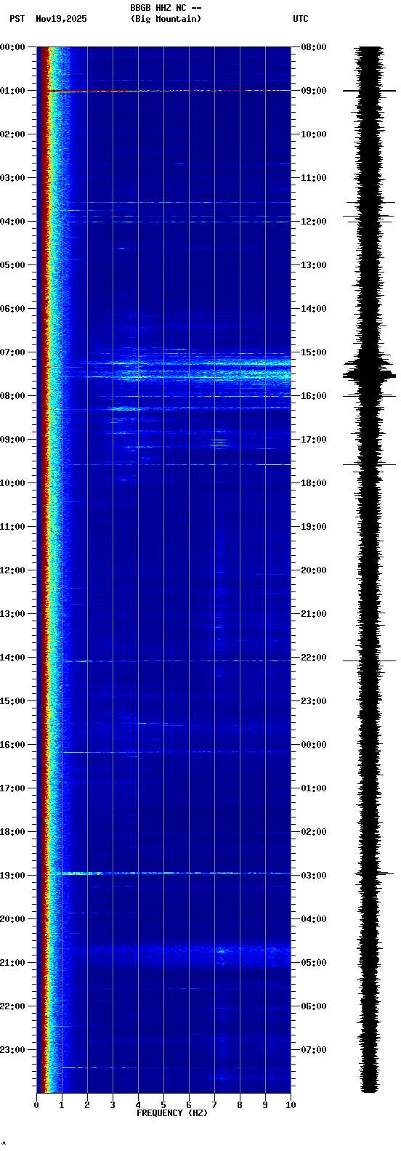Viewport: 401px width, 1151px height.
Task: Click the 08:00 UTC time label
Action: point(314,47)
